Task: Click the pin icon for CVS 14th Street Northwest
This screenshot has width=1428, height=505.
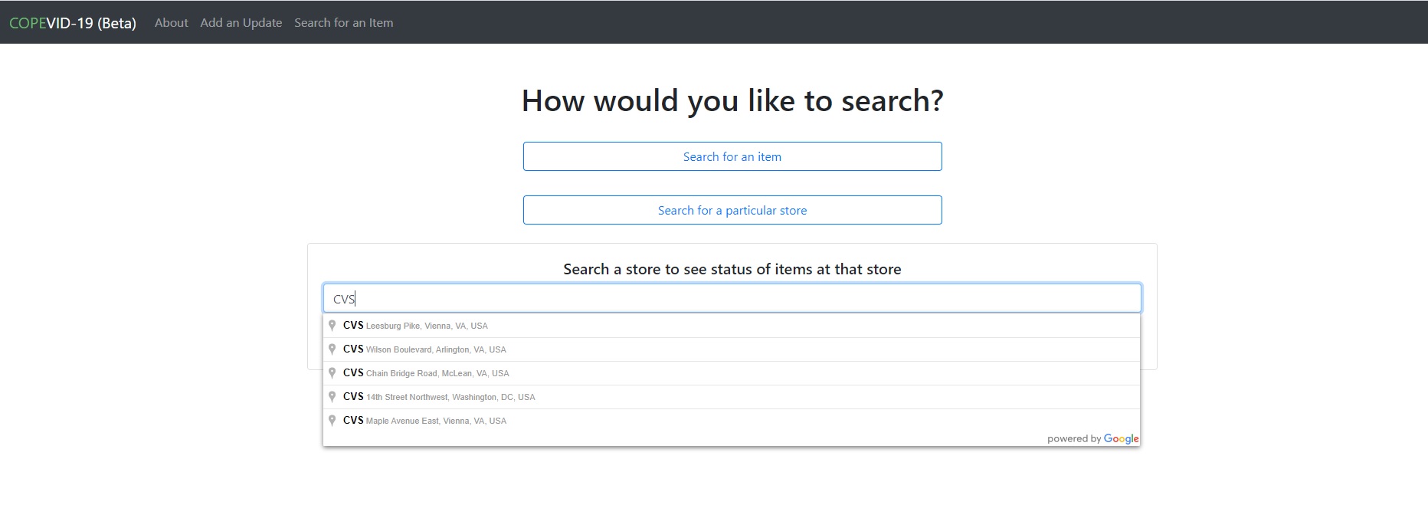Action: click(332, 396)
